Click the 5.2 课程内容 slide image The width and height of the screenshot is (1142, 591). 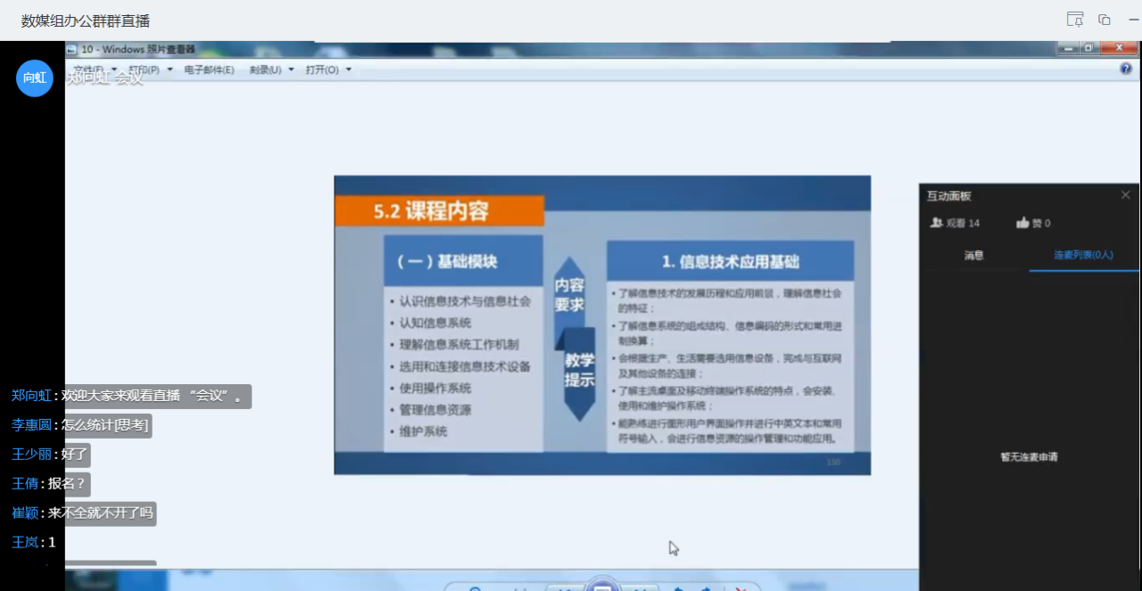[602, 324]
